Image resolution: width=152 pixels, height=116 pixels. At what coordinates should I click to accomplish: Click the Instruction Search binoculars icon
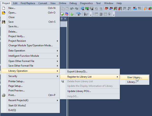pos(87,8)
